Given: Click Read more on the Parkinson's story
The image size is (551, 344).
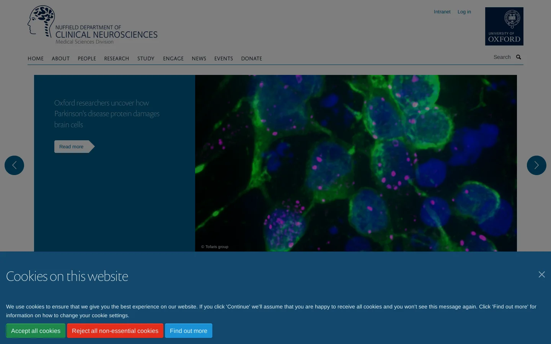Looking at the screenshot, I should 74,146.
